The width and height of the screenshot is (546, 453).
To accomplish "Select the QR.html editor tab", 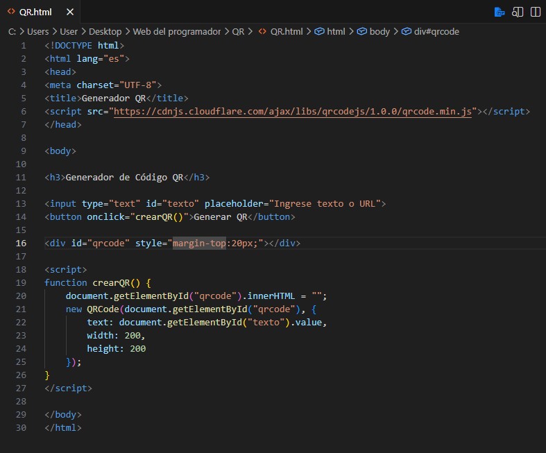I will [x=40, y=12].
